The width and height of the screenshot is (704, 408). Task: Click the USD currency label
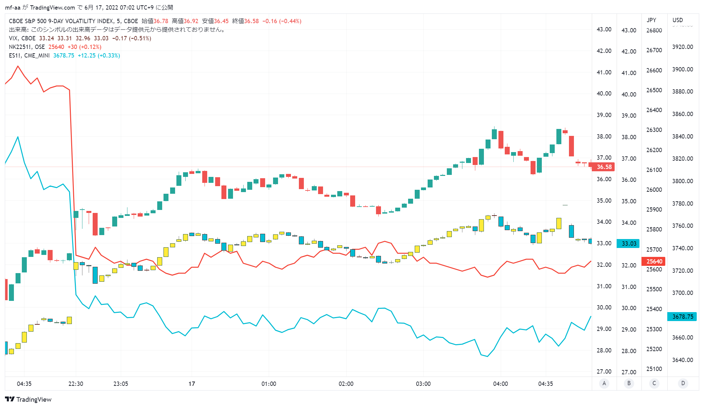678,20
